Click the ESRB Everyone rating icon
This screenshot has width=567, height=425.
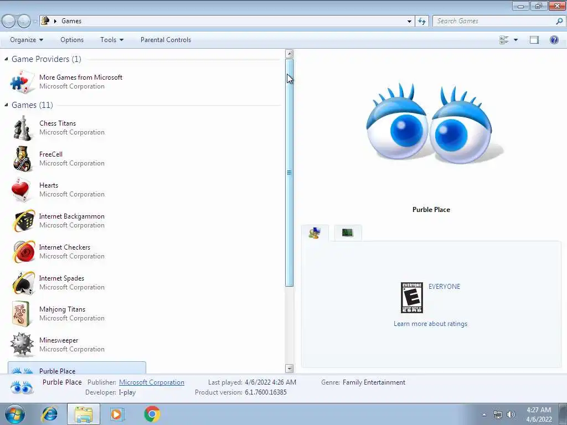tap(411, 298)
